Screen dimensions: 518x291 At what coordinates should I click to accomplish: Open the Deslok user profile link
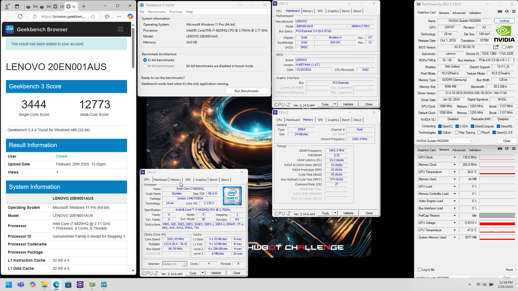[62, 156]
